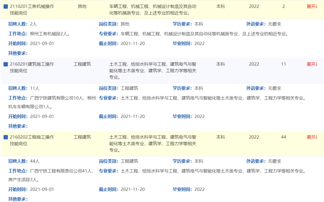Click the 本科 degree cell in the 2110201 row
Screen dimensions: 324x202
pos(220,7)
